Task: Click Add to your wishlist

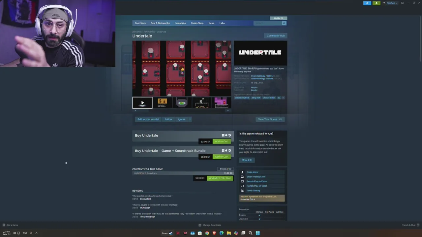Action: (148, 119)
